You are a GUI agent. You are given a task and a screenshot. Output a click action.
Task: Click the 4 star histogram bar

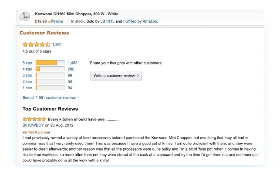[50, 69]
